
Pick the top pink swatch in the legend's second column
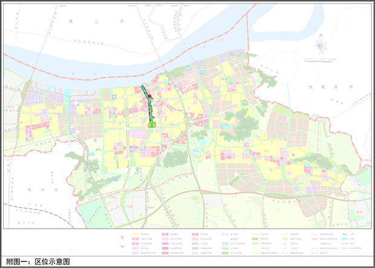(165, 234)
